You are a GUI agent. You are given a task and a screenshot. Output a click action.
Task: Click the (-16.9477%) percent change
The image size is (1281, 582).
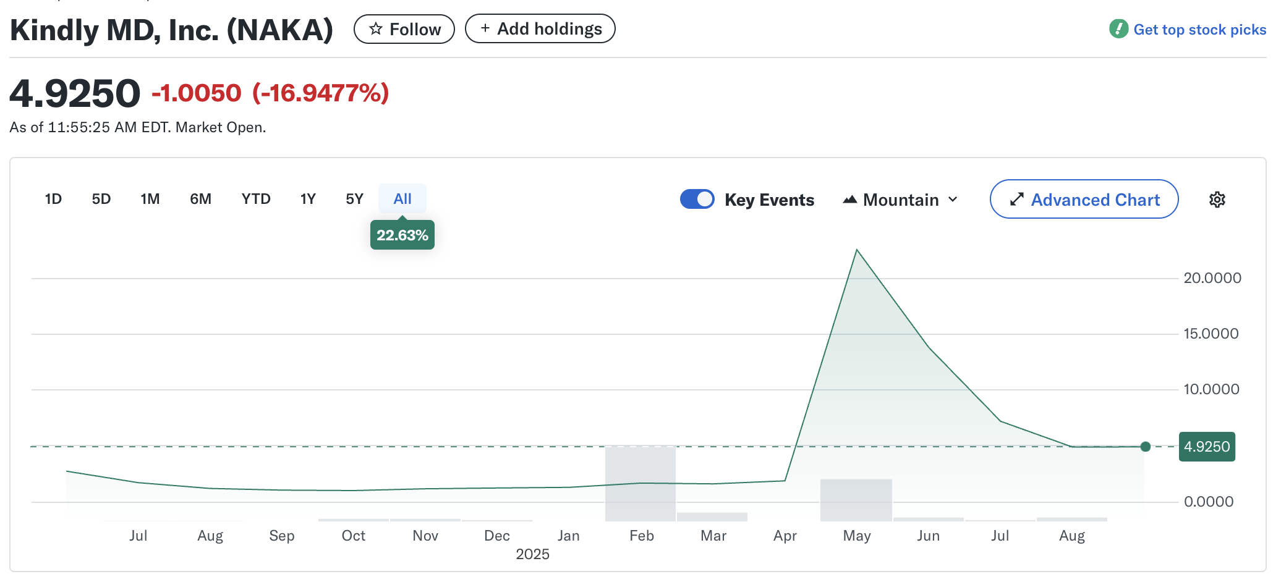click(321, 93)
